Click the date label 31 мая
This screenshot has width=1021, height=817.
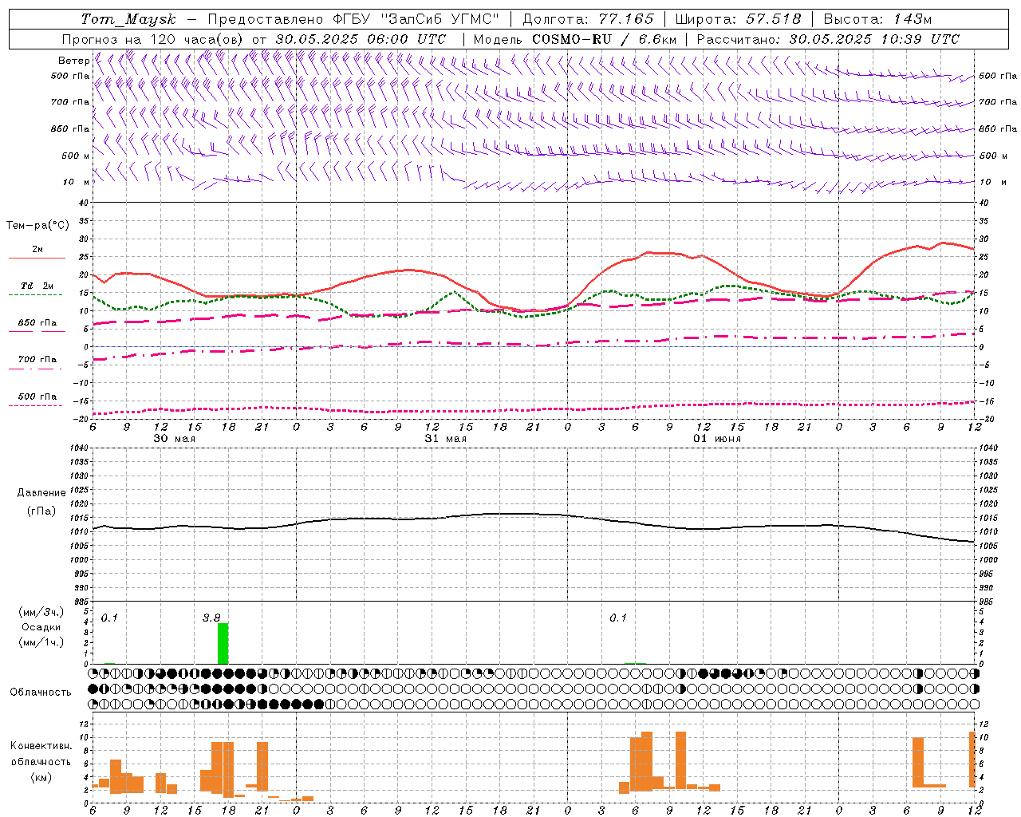pos(446,439)
